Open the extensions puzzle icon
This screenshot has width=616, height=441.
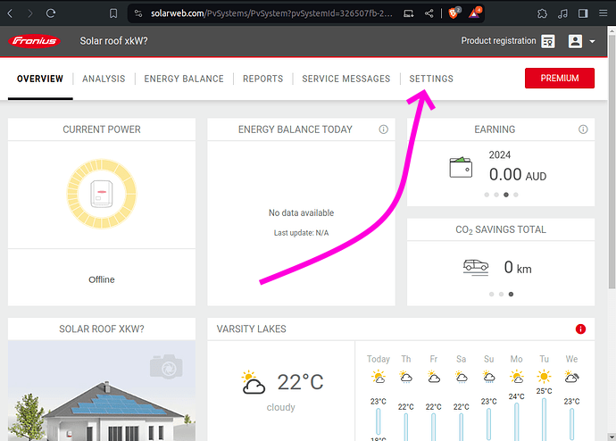tap(542, 13)
